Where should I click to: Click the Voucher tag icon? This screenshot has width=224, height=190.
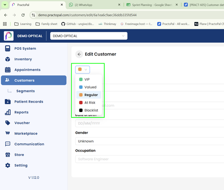8,123
